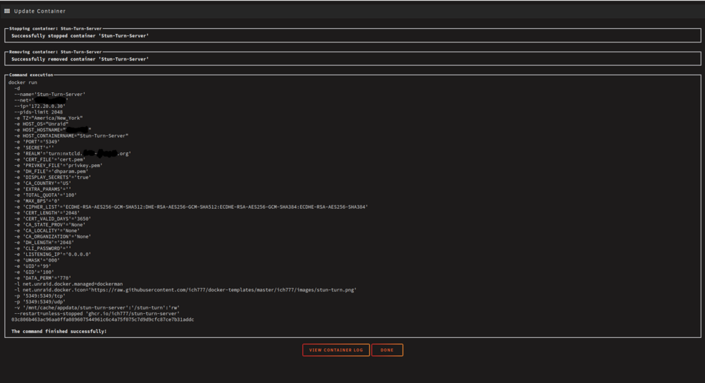Viewport: 705px width, 383px height.
Task: Click the 'TOTAL_QUOTA'='100' line
Action: point(45,195)
